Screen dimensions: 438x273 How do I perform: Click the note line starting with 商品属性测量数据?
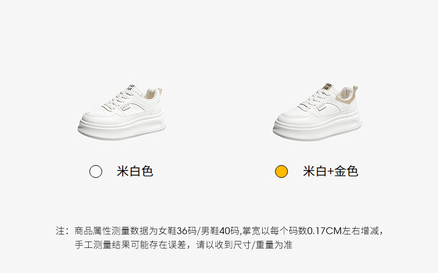coord(228,231)
